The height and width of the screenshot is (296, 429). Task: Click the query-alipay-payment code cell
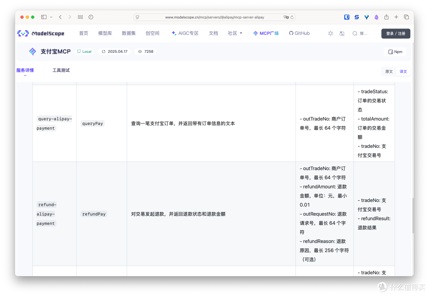(54, 123)
